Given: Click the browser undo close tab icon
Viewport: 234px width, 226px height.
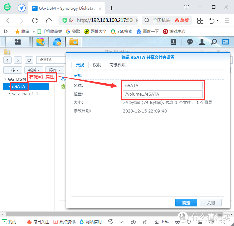Looking at the screenshot, I should [212, 21].
